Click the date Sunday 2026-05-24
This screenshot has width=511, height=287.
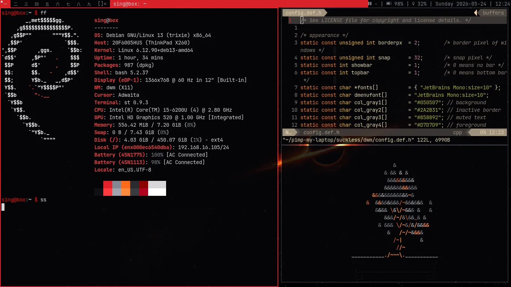tap(461, 4)
